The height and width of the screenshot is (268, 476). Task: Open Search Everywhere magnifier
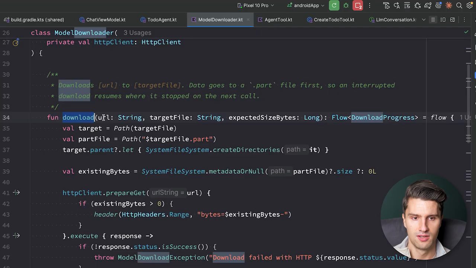click(459, 6)
